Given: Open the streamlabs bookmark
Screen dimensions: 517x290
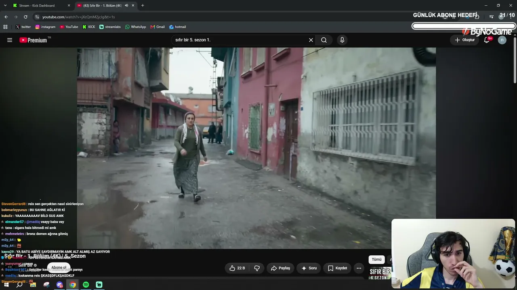Looking at the screenshot, I should coord(110,27).
